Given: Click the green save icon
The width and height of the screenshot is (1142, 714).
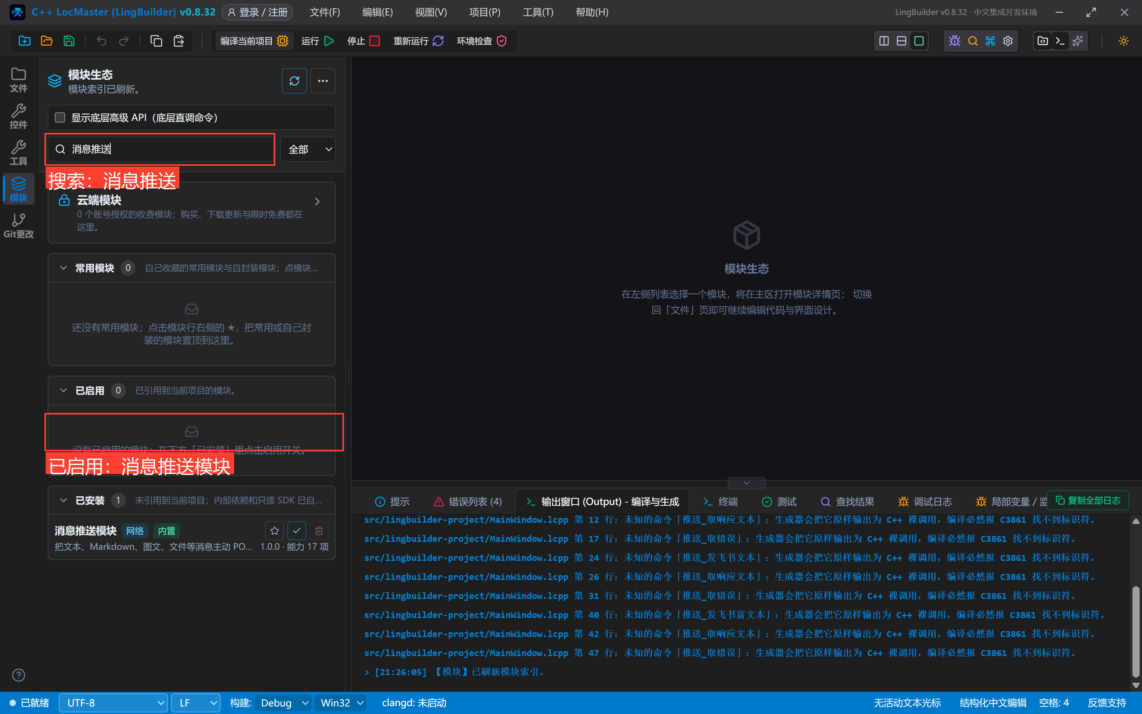Looking at the screenshot, I should pyautogui.click(x=69, y=41).
